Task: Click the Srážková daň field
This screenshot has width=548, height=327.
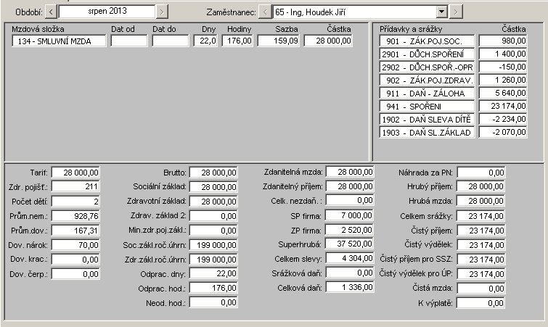Action: click(x=350, y=273)
